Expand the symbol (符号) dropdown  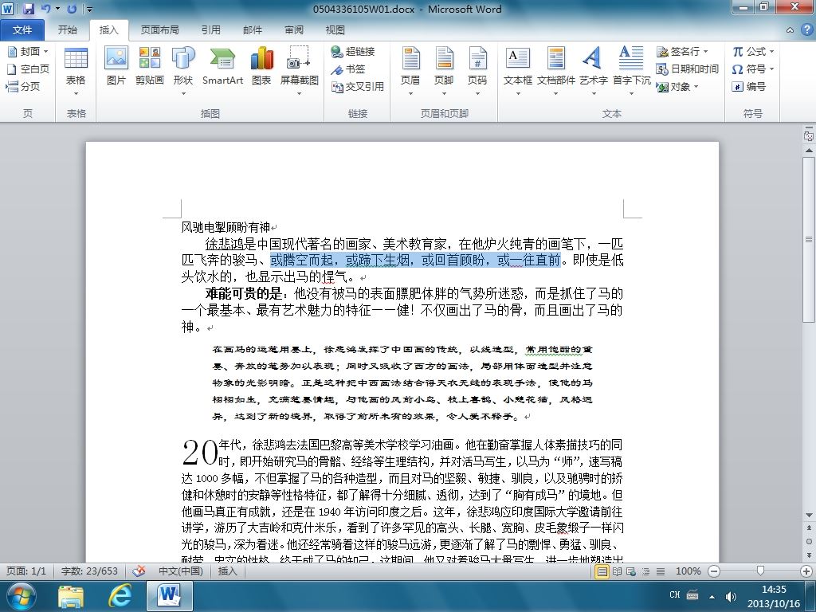pyautogui.click(x=771, y=69)
